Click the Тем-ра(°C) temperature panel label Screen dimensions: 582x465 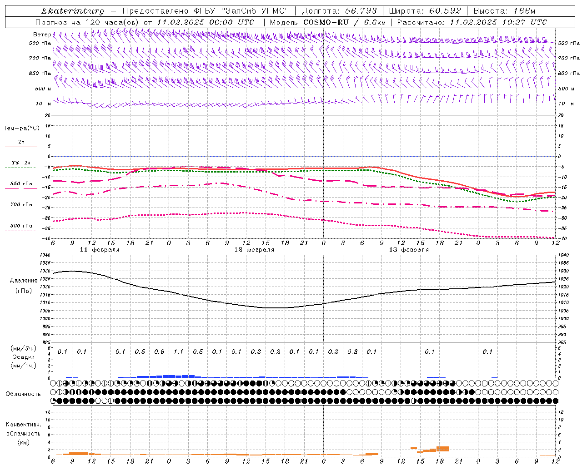click(x=21, y=129)
